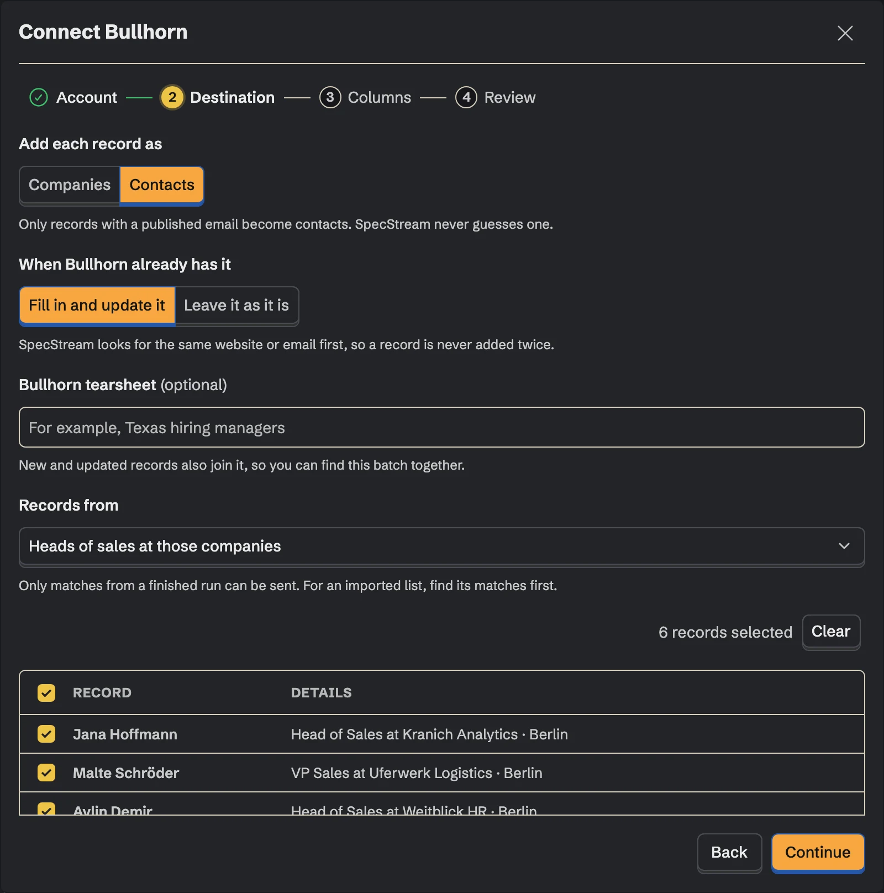Viewport: 884px width, 893px height.
Task: Uncheck the Malte Schröder row checkbox
Action: (46, 773)
